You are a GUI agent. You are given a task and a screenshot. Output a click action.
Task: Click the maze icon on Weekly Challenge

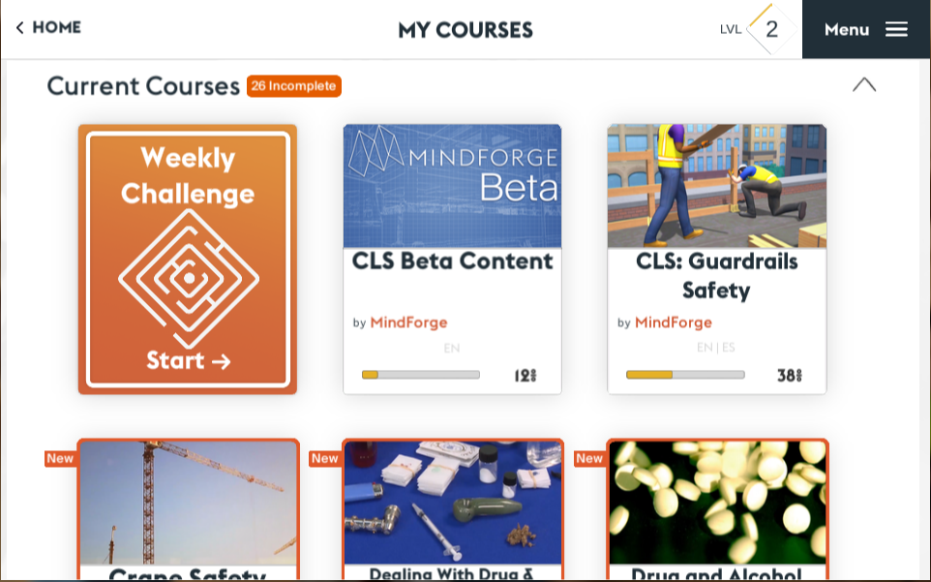click(x=189, y=278)
